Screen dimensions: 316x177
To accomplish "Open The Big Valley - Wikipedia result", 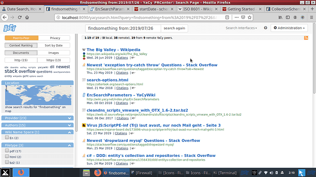I will click(x=114, y=50).
